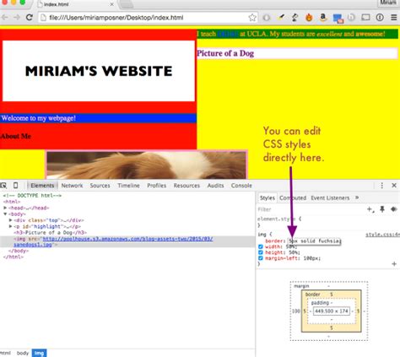This screenshot has width=400, height=357.
Task: Open the Profiles tab
Action: (x=156, y=186)
